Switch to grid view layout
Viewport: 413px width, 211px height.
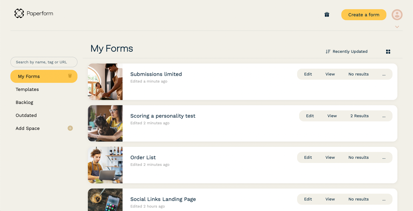click(388, 51)
